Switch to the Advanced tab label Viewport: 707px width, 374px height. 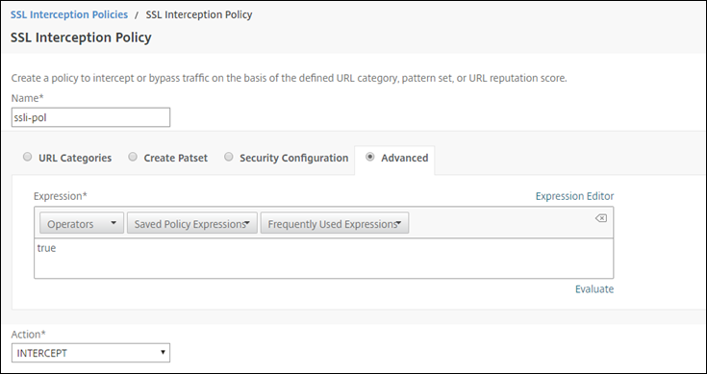pos(404,158)
